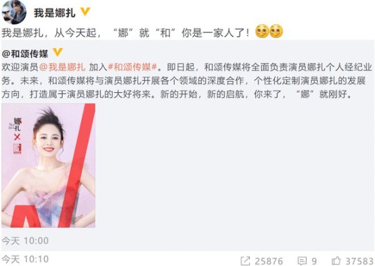The image size is (375, 266).
Task: Open the #和颂传媒# hashtag topic
Action: coord(132,67)
